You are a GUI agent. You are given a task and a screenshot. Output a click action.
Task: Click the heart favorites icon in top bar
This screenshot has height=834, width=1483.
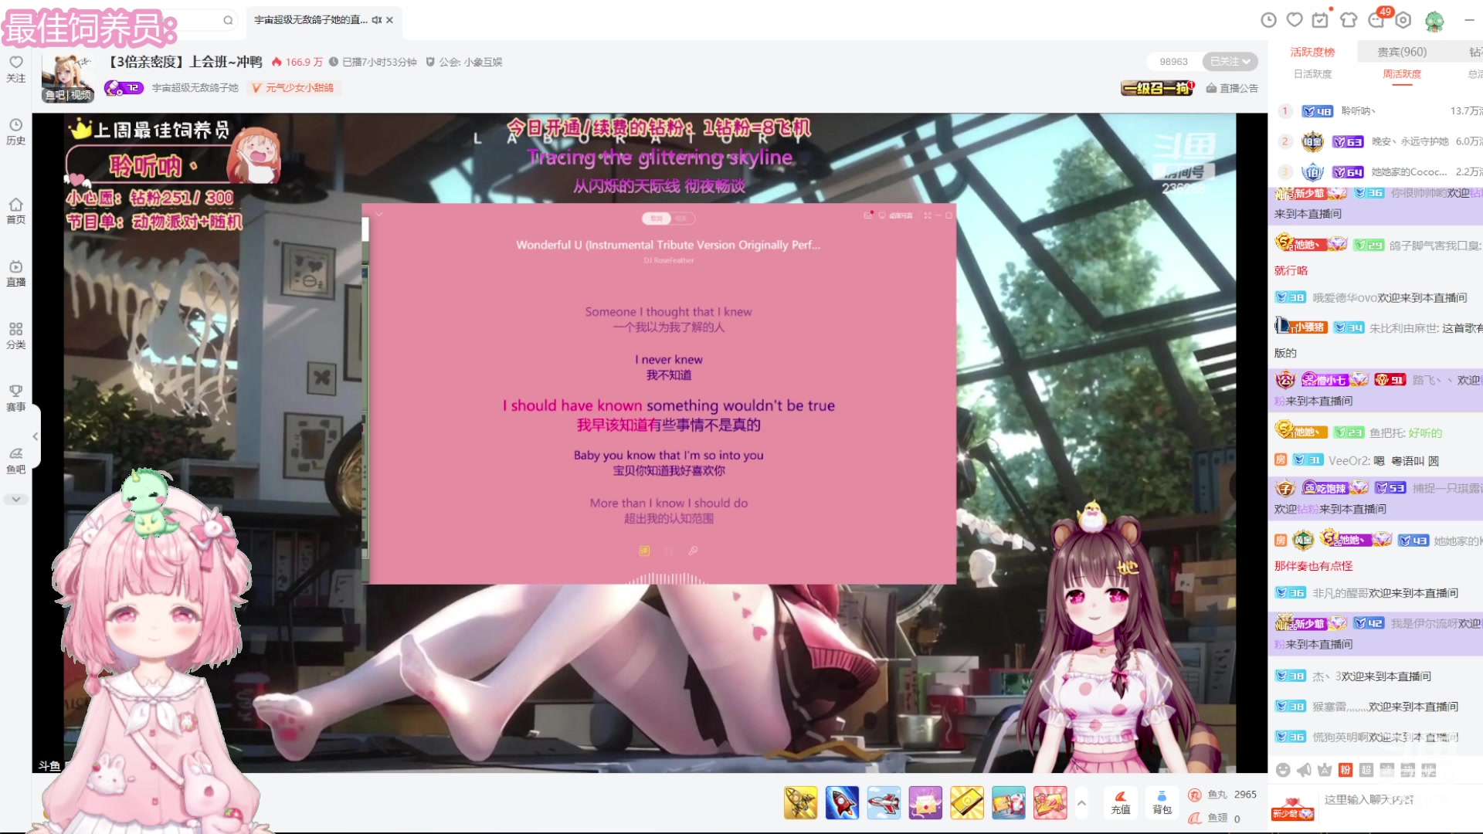pos(1295,20)
